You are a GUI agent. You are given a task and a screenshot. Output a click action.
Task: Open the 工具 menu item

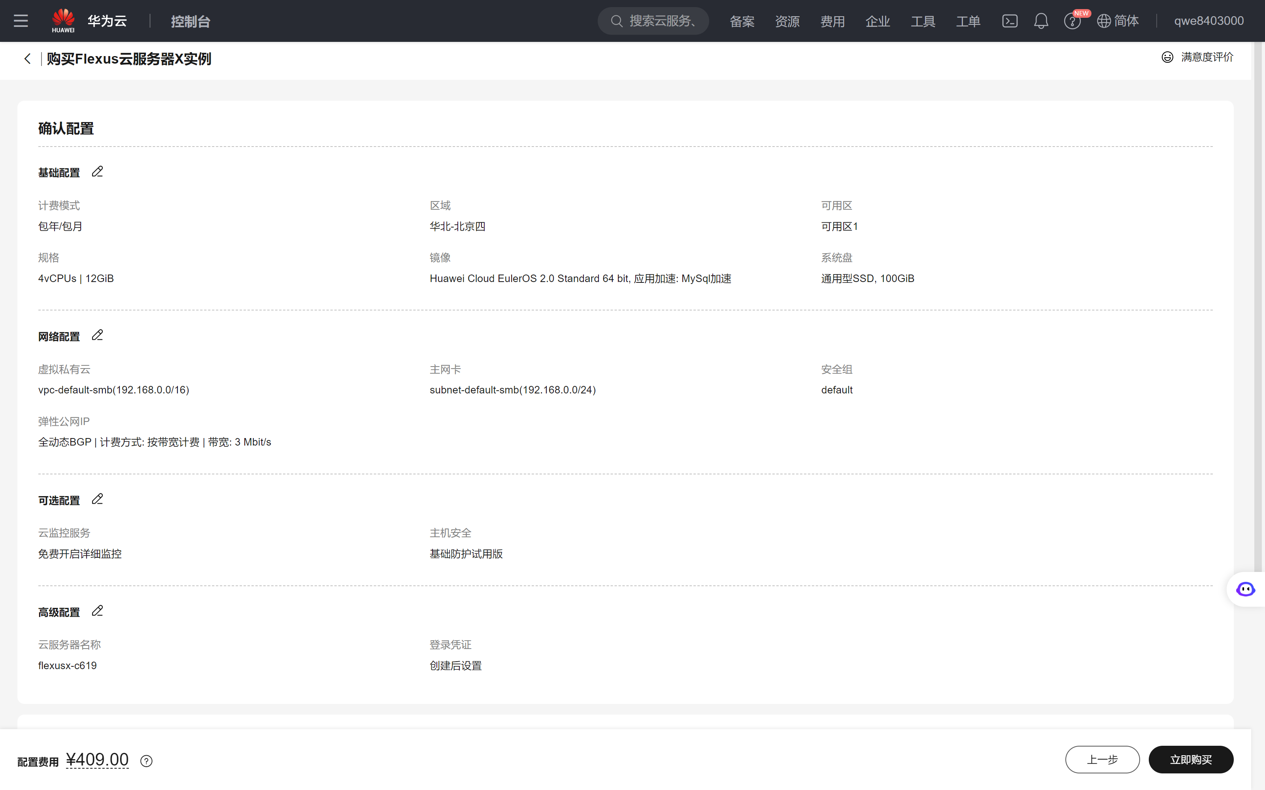point(923,21)
